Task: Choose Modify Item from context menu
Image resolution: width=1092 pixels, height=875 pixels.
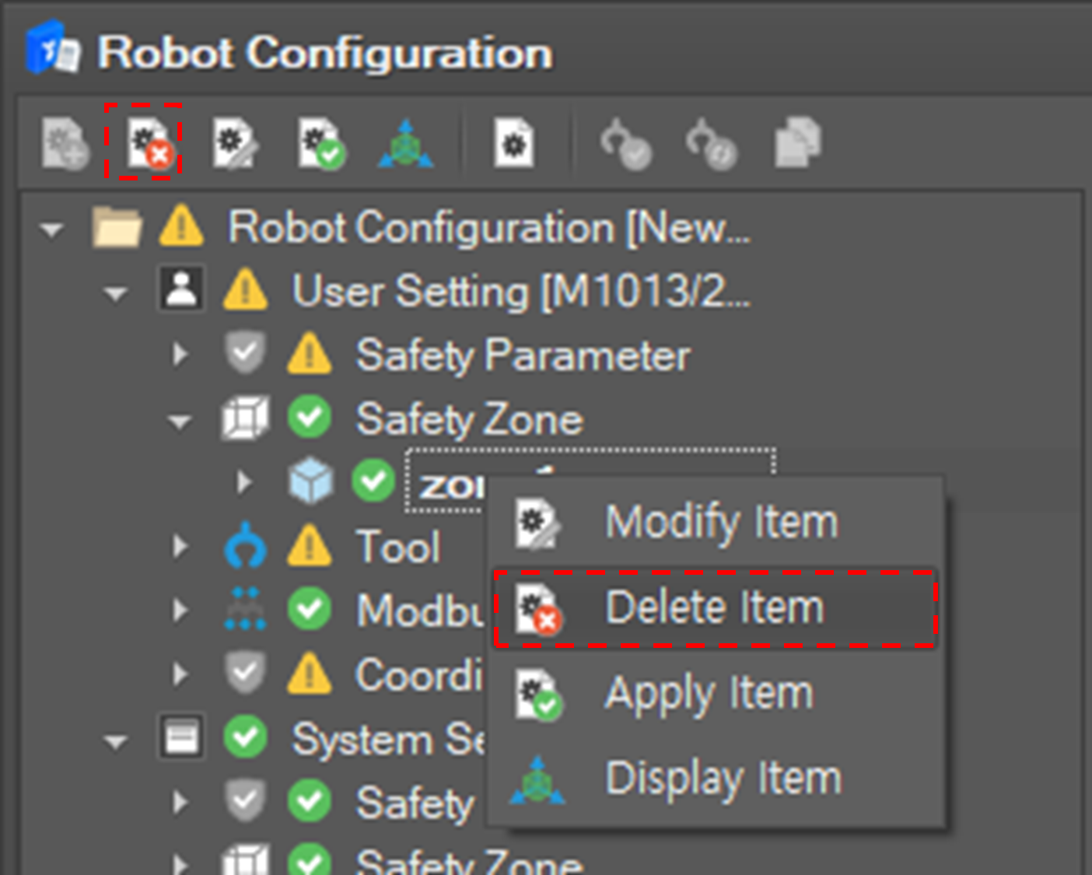Action: tap(720, 522)
